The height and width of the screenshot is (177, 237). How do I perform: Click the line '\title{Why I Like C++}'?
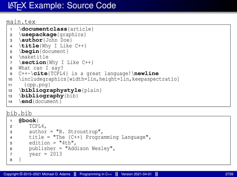pyautogui.click(x=52, y=46)
